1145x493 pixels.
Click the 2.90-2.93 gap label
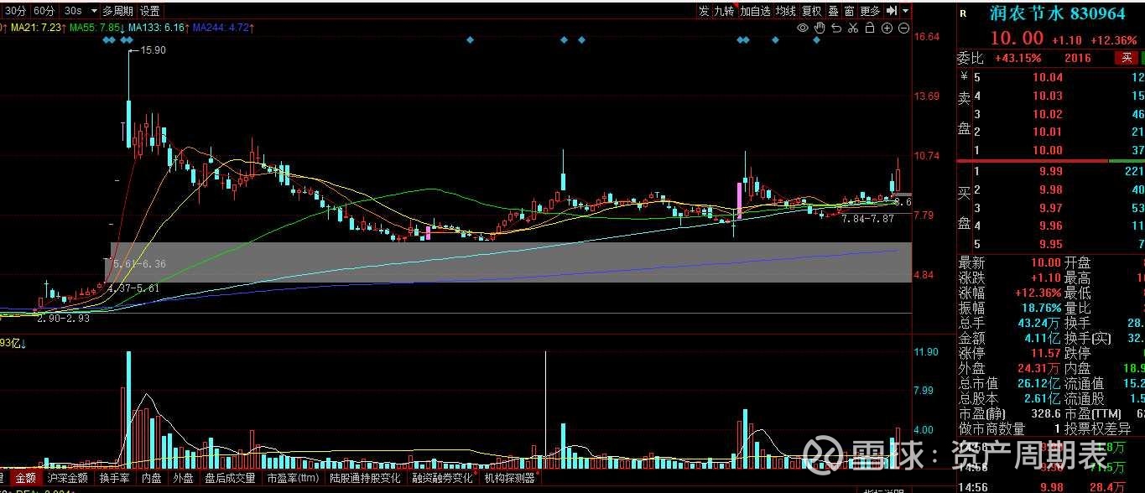pos(63,319)
